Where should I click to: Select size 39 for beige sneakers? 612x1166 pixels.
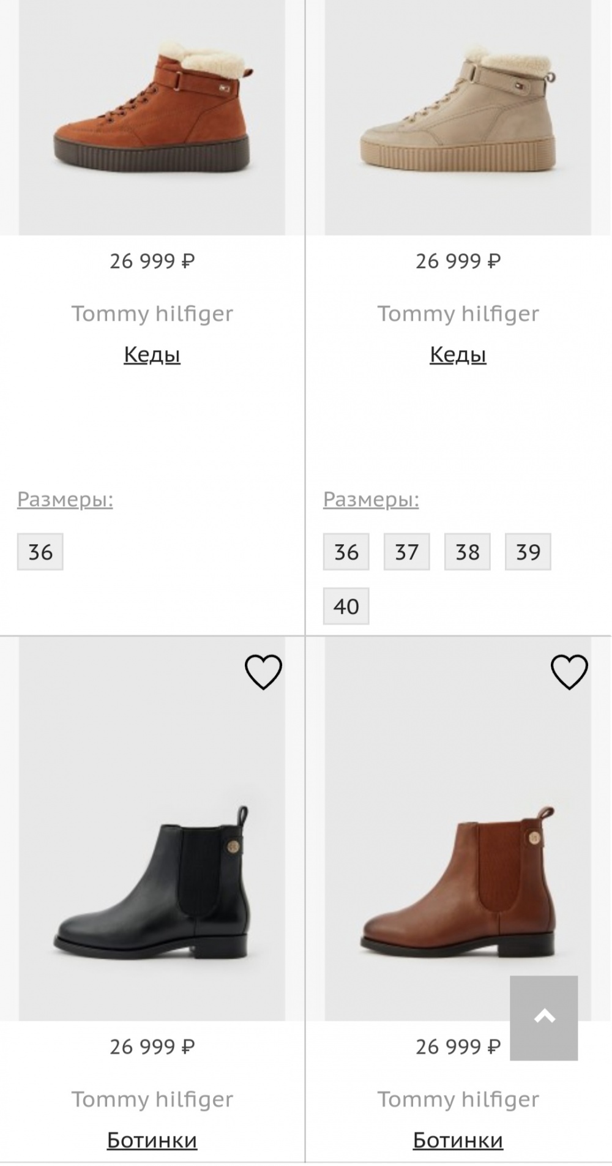[x=529, y=551]
